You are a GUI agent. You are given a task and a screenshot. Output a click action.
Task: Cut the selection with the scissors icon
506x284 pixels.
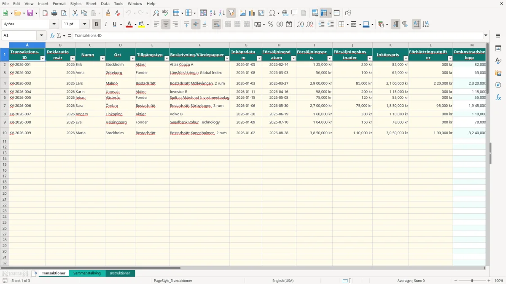click(75, 13)
